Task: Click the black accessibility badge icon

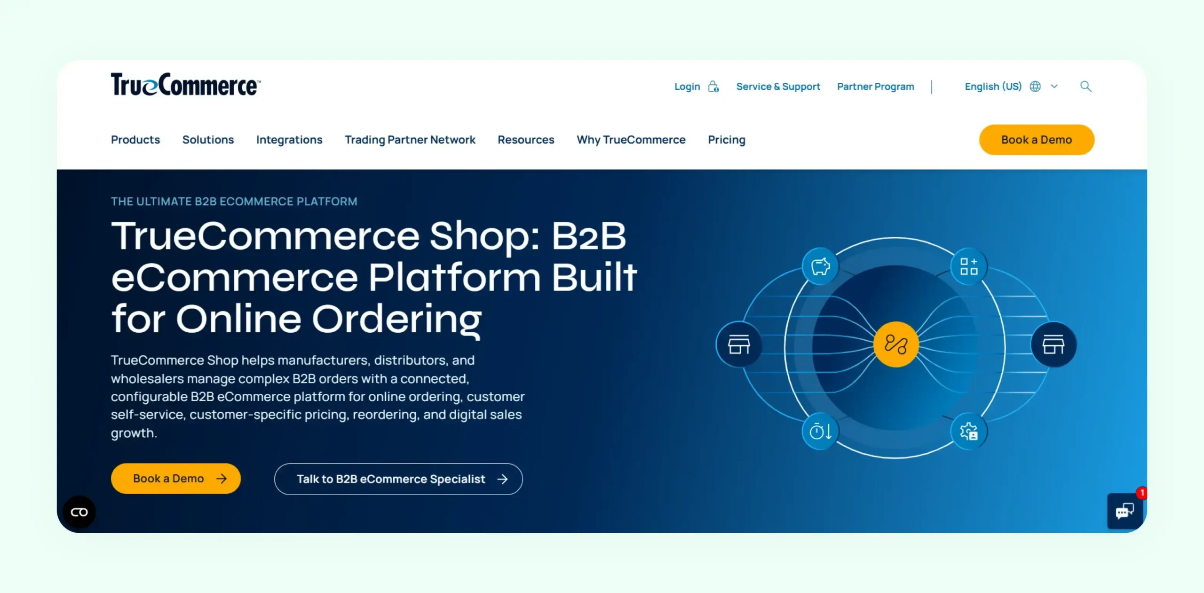Action: point(79,512)
